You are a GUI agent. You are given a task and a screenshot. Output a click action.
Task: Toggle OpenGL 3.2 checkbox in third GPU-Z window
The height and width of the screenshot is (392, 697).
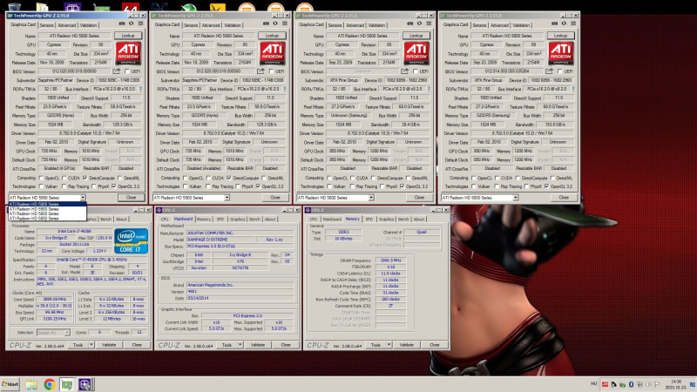coord(403,186)
